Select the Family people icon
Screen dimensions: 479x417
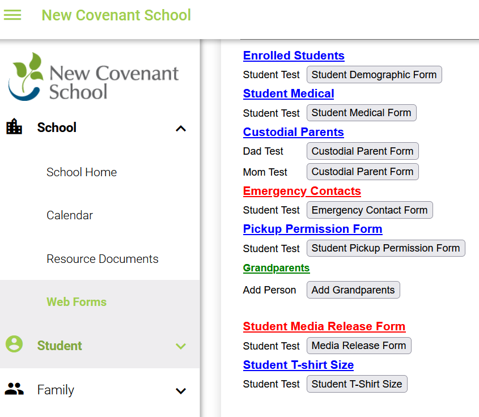[x=14, y=389]
